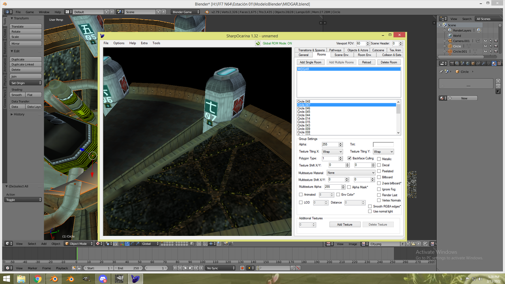The image size is (505, 284).
Task: Click the Reload button
Action: pos(367,62)
